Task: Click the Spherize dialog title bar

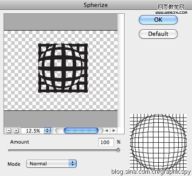Action: click(x=96, y=5)
